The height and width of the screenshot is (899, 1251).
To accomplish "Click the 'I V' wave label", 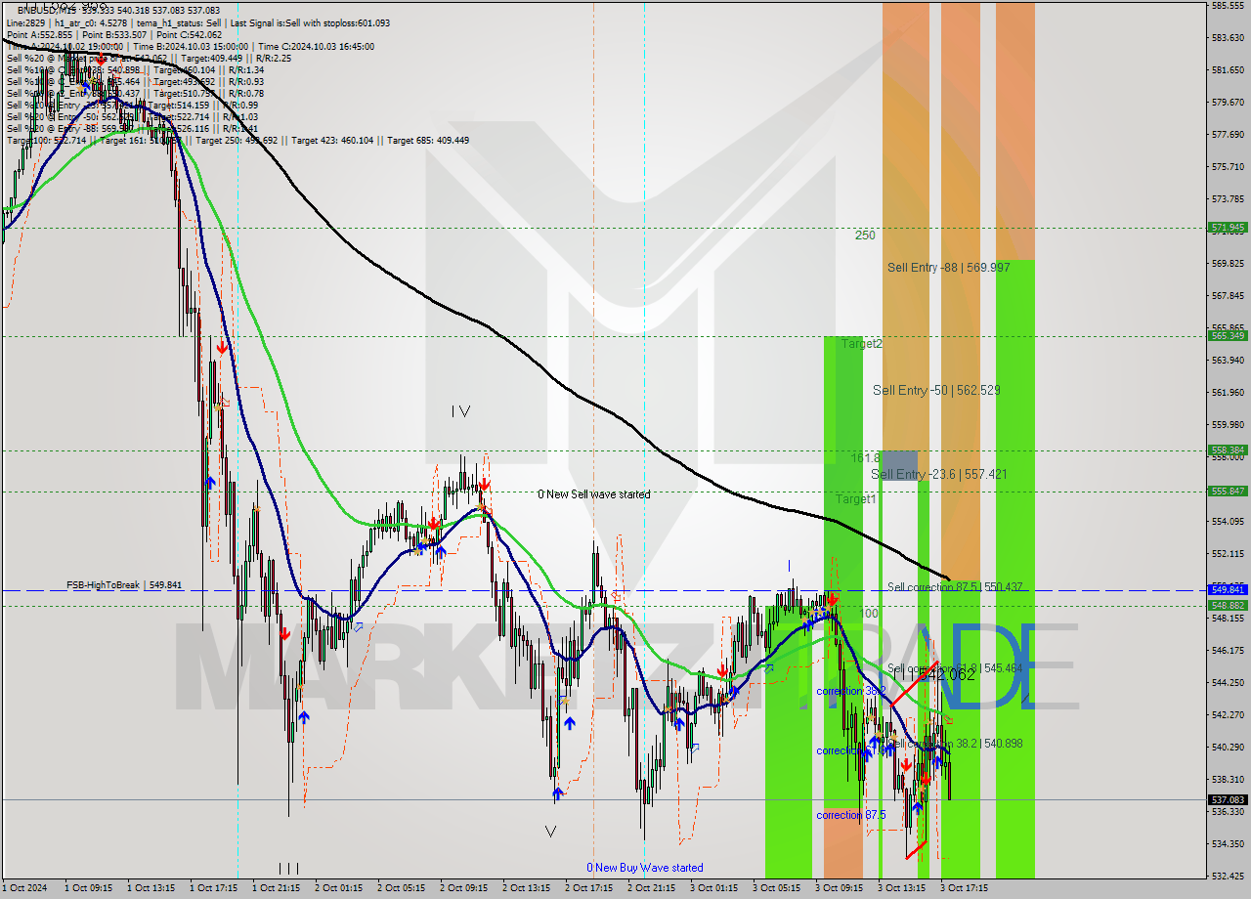I will coord(460,411).
